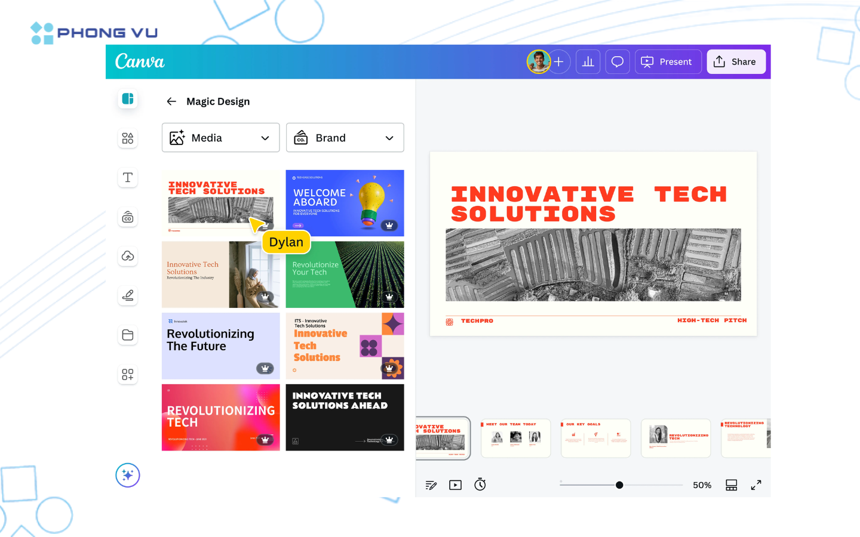
Task: Toggle fullscreen mode
Action: pyautogui.click(x=756, y=485)
